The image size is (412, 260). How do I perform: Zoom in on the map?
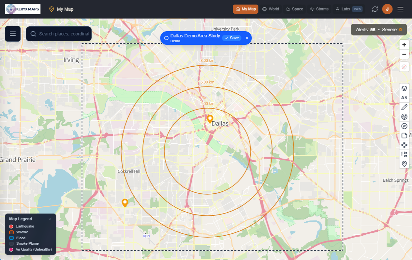(404, 45)
